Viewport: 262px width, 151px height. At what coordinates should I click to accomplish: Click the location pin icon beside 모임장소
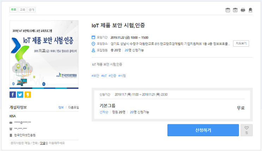click(x=93, y=44)
